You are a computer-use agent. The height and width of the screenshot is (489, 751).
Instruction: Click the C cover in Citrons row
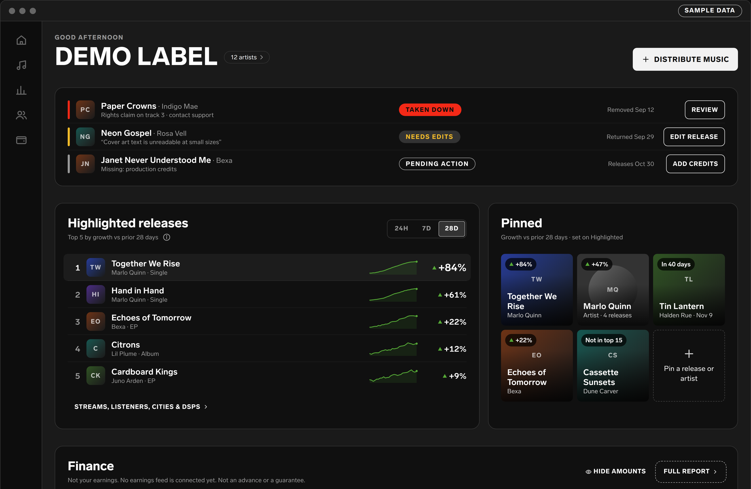(x=96, y=349)
